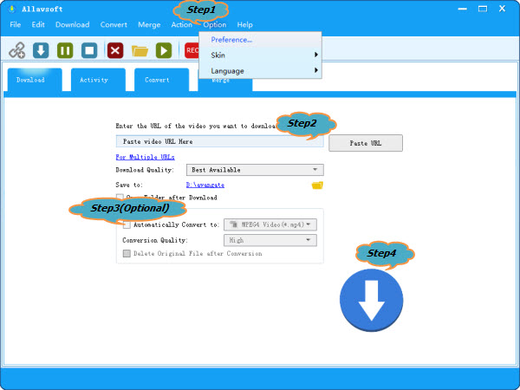The height and width of the screenshot is (390, 520).
Task: Open Download Quality dropdown
Action: (x=255, y=170)
